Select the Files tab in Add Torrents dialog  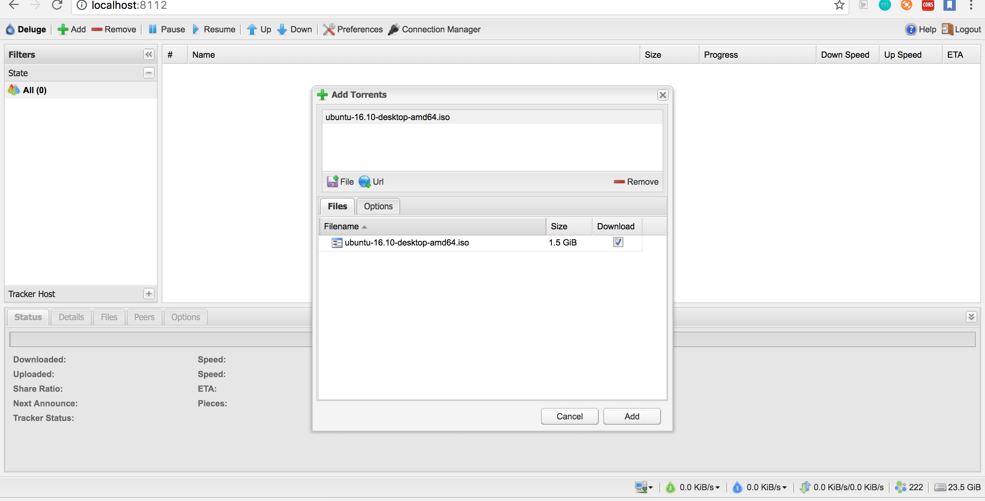337,206
